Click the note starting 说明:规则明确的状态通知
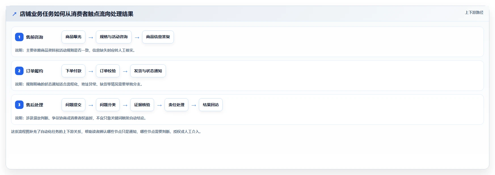The image size is (495, 175). (x=79, y=84)
